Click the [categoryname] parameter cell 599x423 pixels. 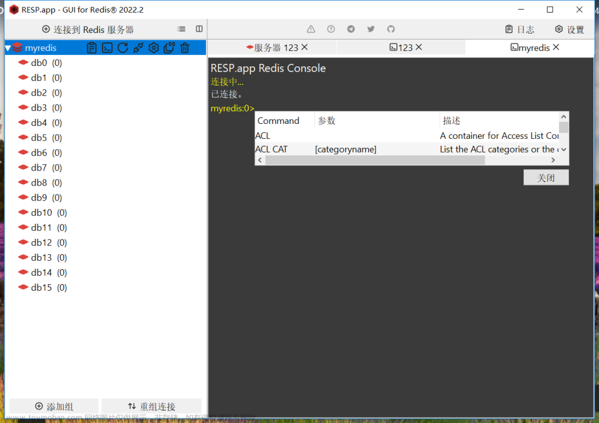[346, 149]
